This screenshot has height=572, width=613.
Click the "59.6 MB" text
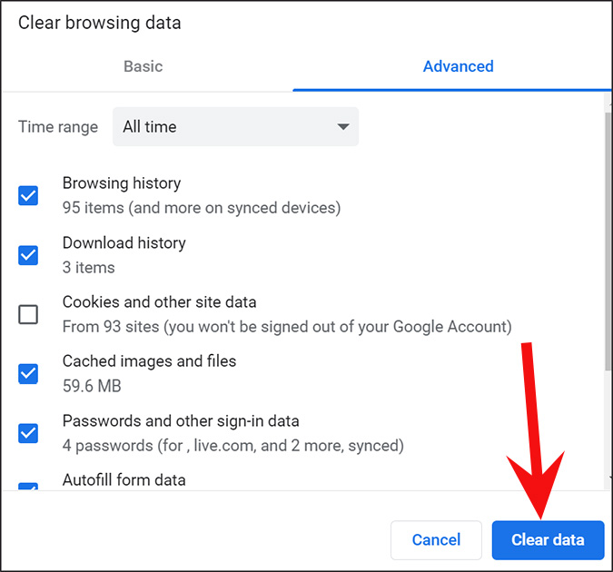pyautogui.click(x=92, y=386)
